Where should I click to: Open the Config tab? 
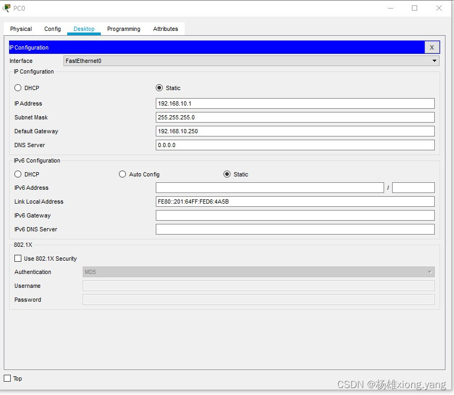click(52, 29)
